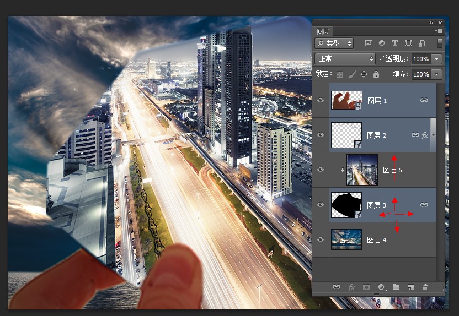Click the link layers icon at panel bottom
The height and width of the screenshot is (316, 459).
point(337,287)
